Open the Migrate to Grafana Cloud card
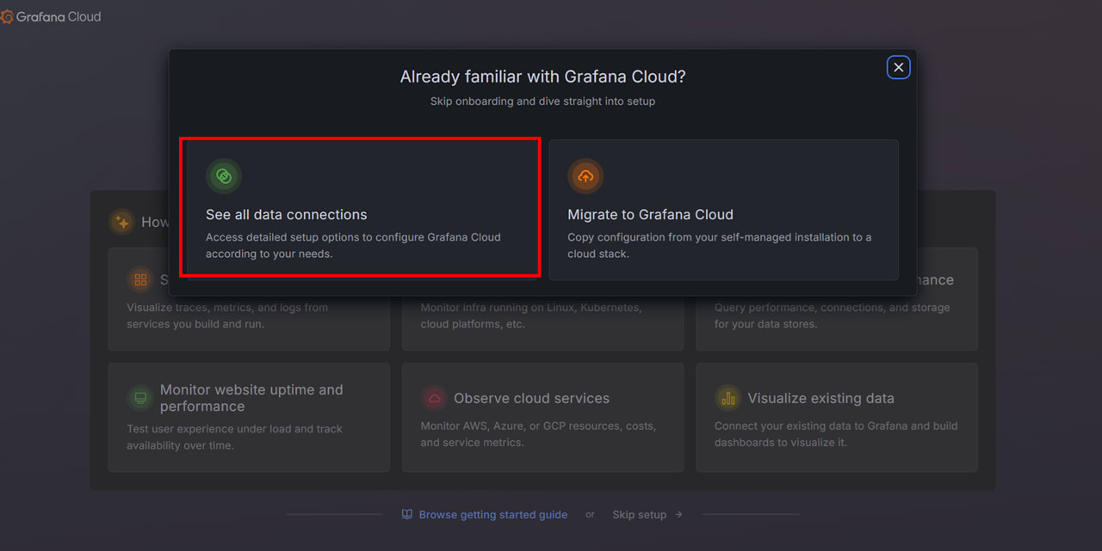The image size is (1102, 551). (x=723, y=210)
